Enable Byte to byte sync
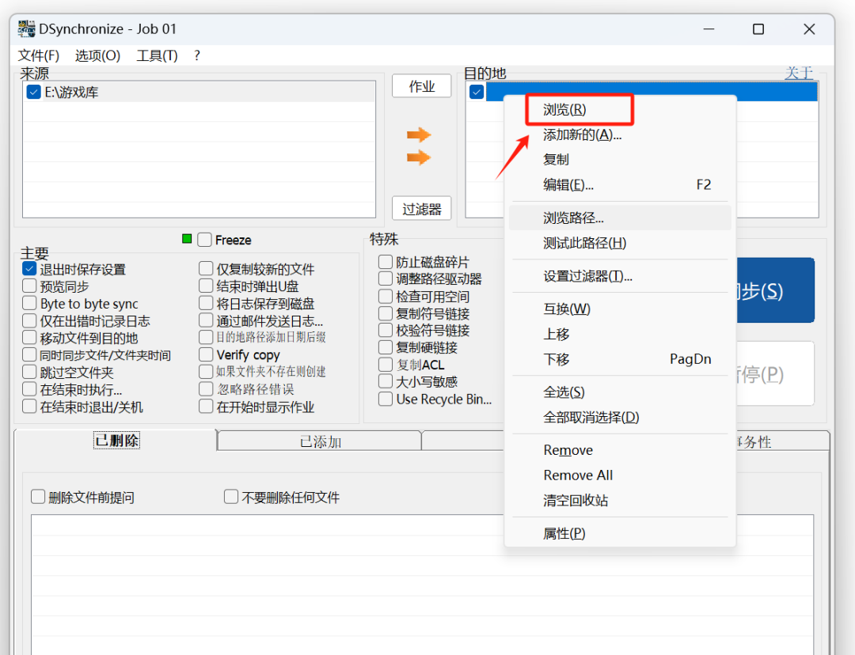 click(29, 304)
